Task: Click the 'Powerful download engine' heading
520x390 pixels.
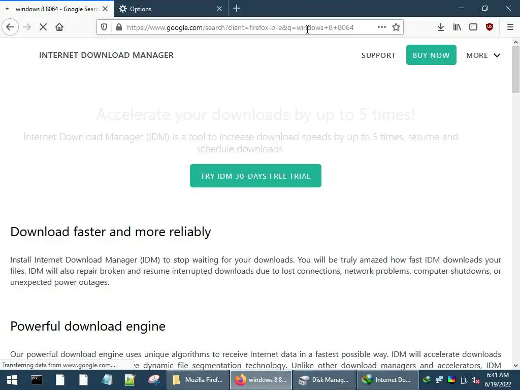Action: click(88, 327)
